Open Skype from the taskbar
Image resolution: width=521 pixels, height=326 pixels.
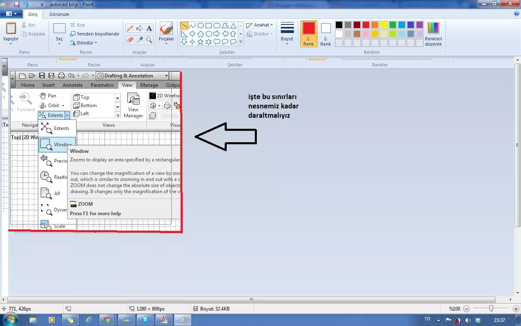point(145,320)
